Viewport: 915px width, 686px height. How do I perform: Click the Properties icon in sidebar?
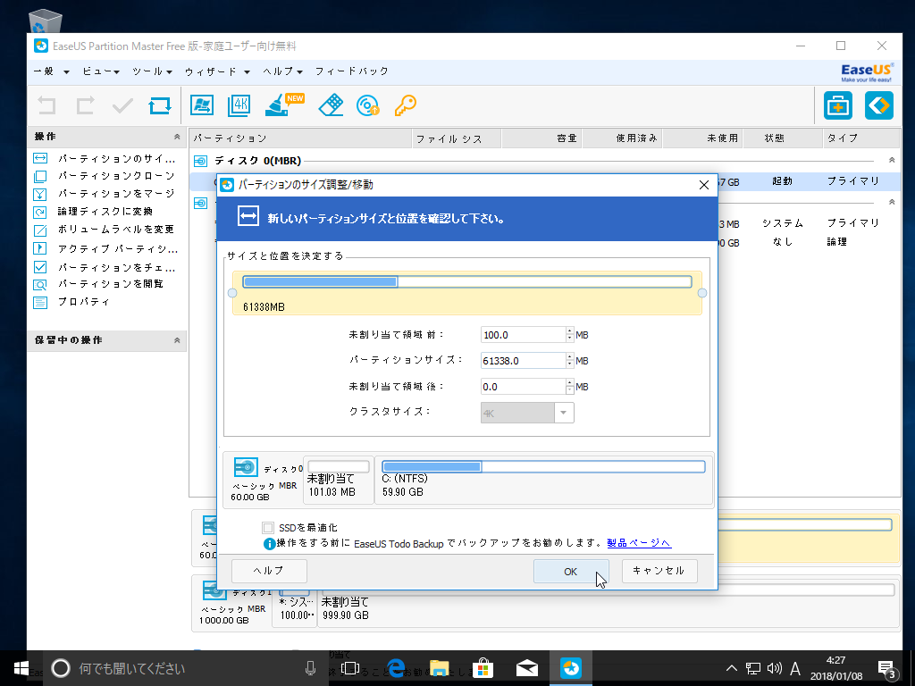coord(40,302)
